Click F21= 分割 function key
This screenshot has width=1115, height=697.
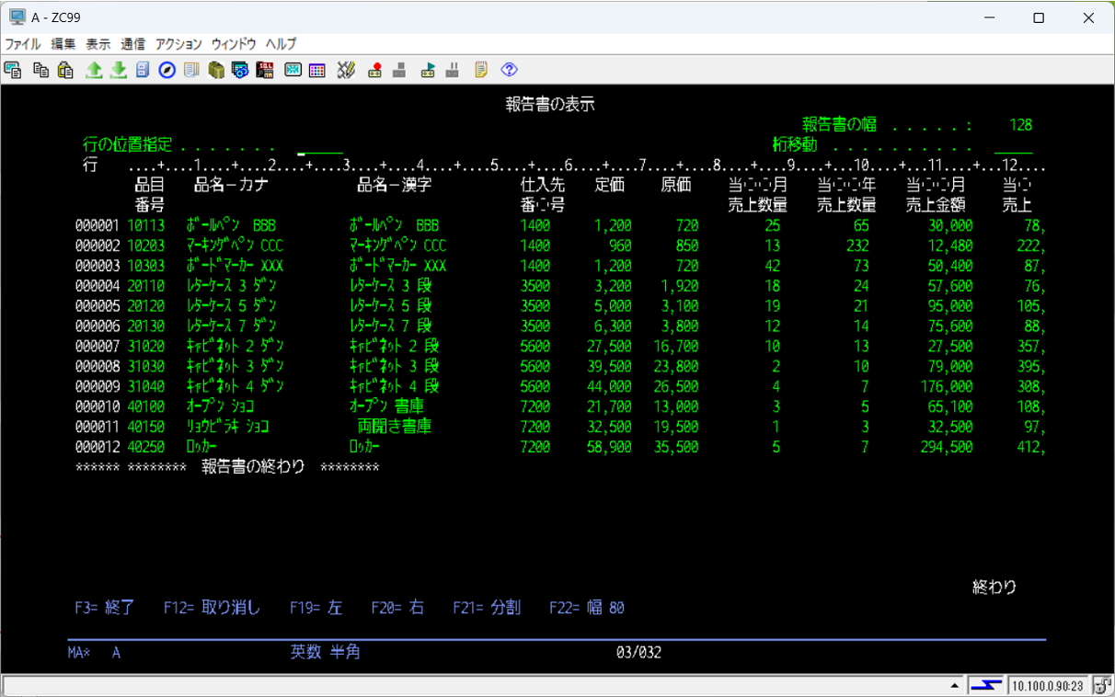pos(487,608)
